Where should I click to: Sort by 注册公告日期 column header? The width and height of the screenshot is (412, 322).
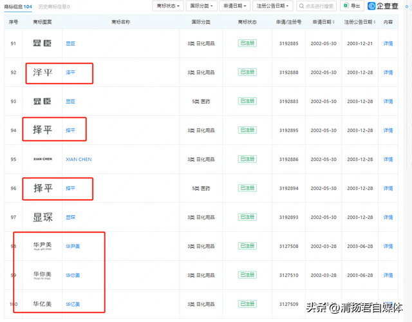click(360, 22)
